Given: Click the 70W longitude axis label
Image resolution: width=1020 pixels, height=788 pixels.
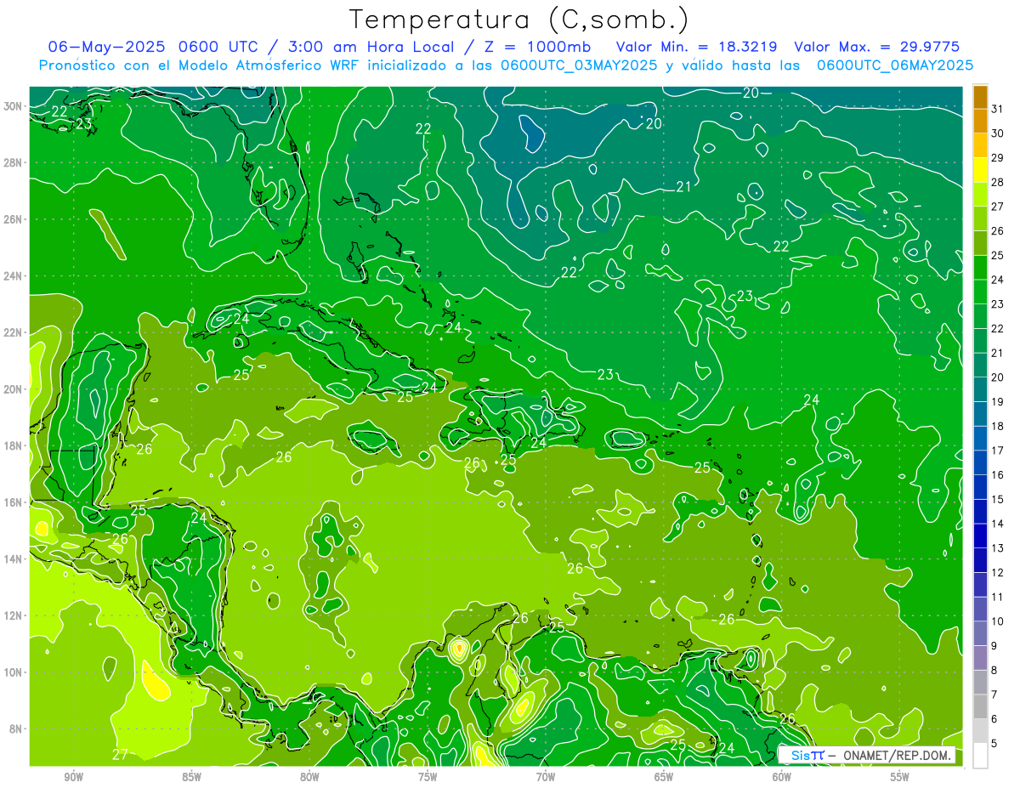Looking at the screenshot, I should (546, 777).
